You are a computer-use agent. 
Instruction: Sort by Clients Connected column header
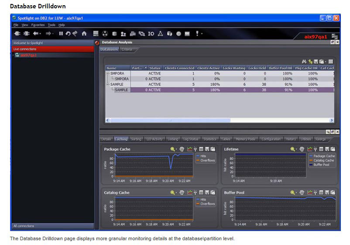click(x=179, y=68)
